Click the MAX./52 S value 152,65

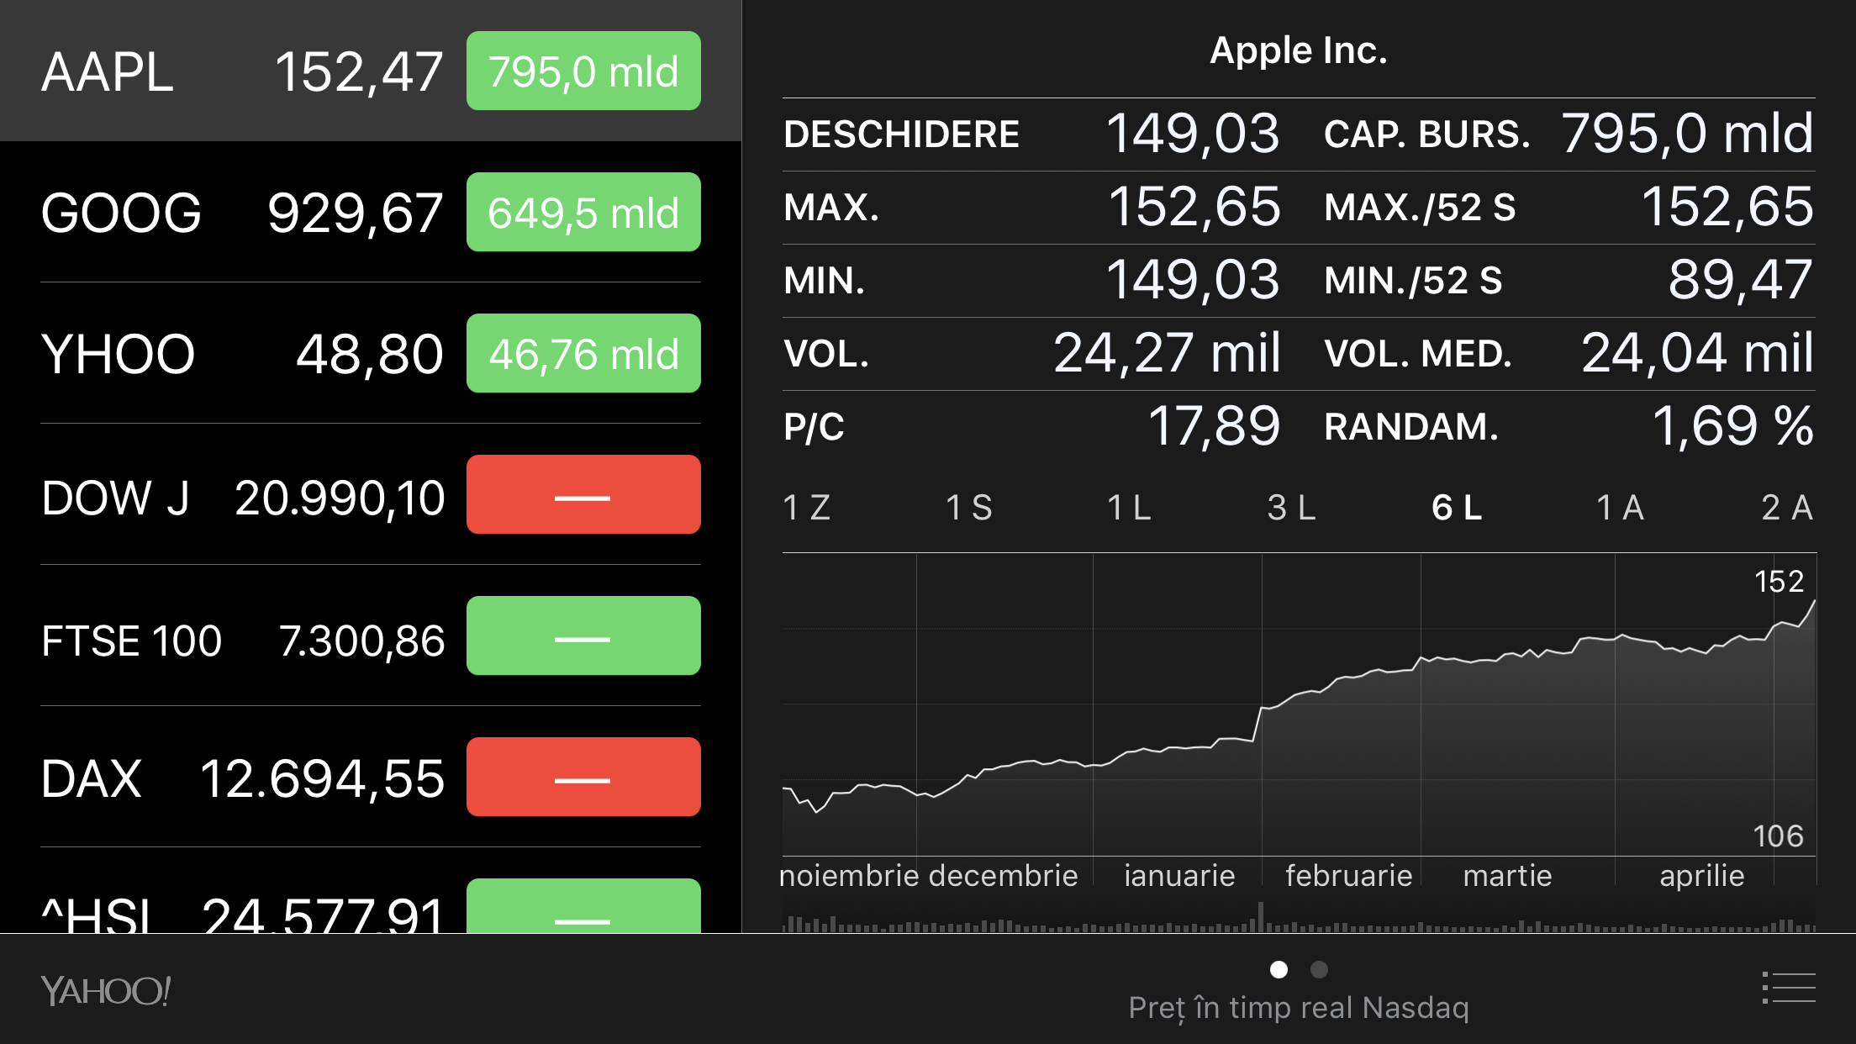point(1727,206)
